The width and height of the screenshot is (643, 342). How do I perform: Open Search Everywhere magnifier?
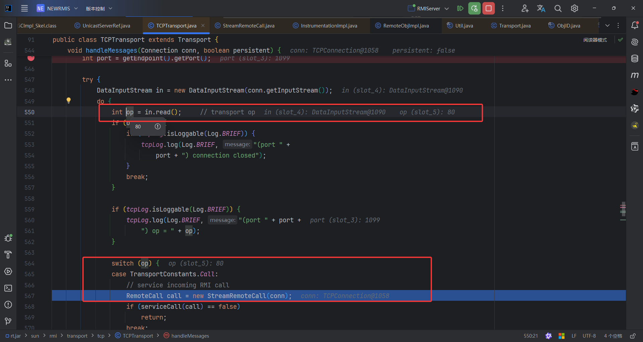(x=558, y=8)
